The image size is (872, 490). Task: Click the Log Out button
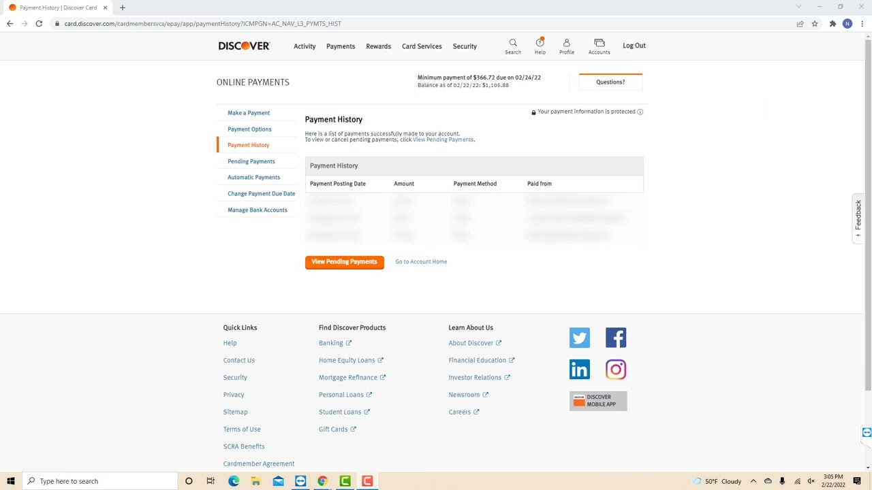pyautogui.click(x=634, y=46)
